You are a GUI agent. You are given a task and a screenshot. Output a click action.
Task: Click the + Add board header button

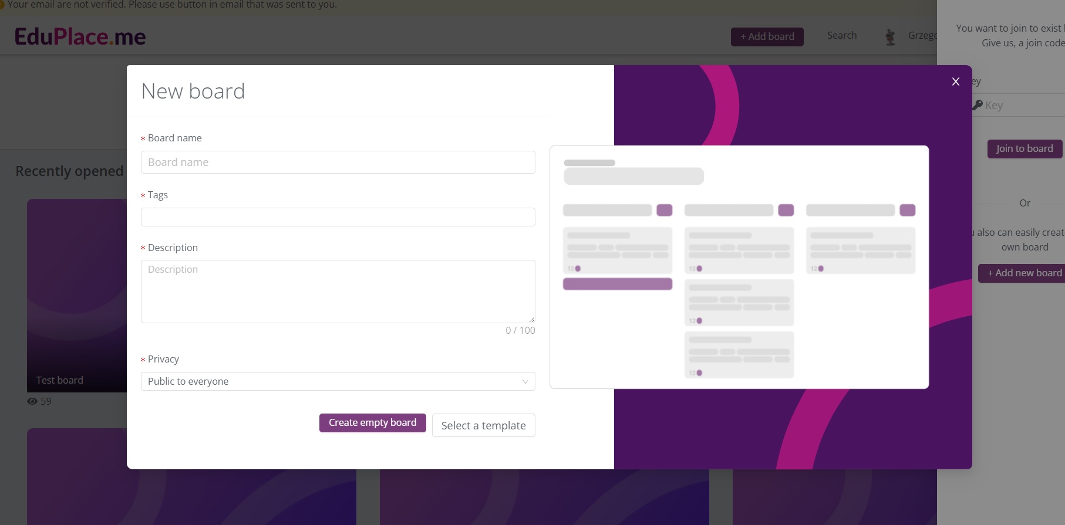[767, 37]
